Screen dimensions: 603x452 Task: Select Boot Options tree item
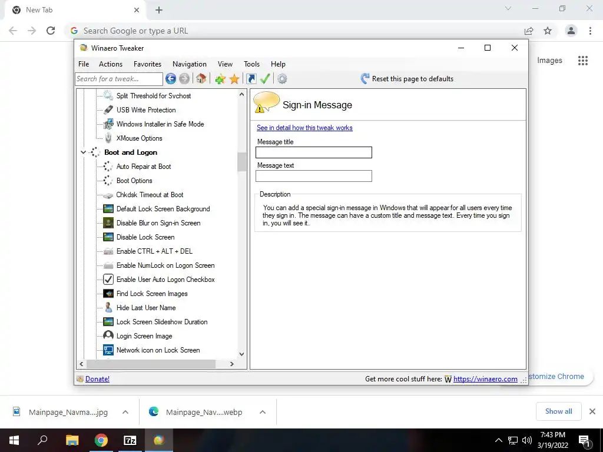tap(134, 181)
